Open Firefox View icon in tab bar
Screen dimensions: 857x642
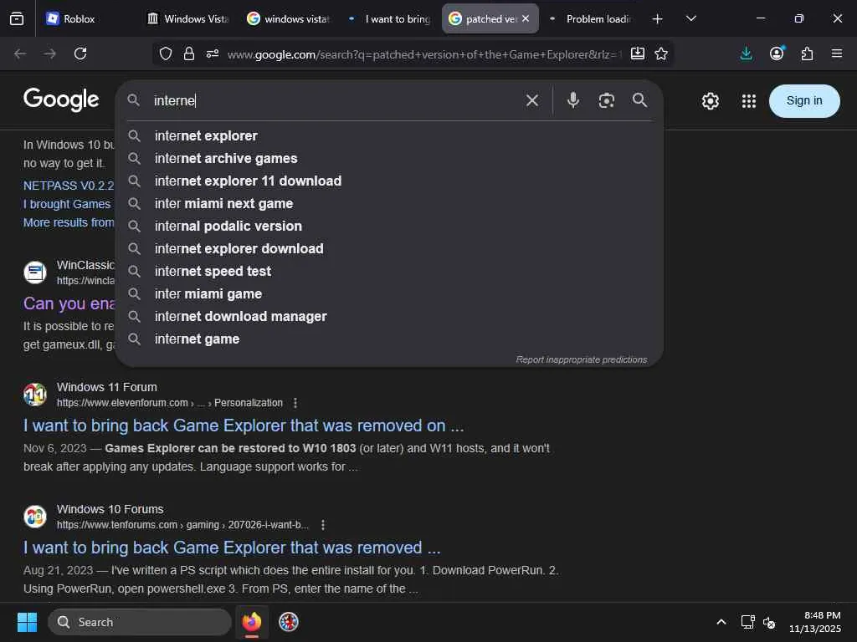[x=17, y=18]
